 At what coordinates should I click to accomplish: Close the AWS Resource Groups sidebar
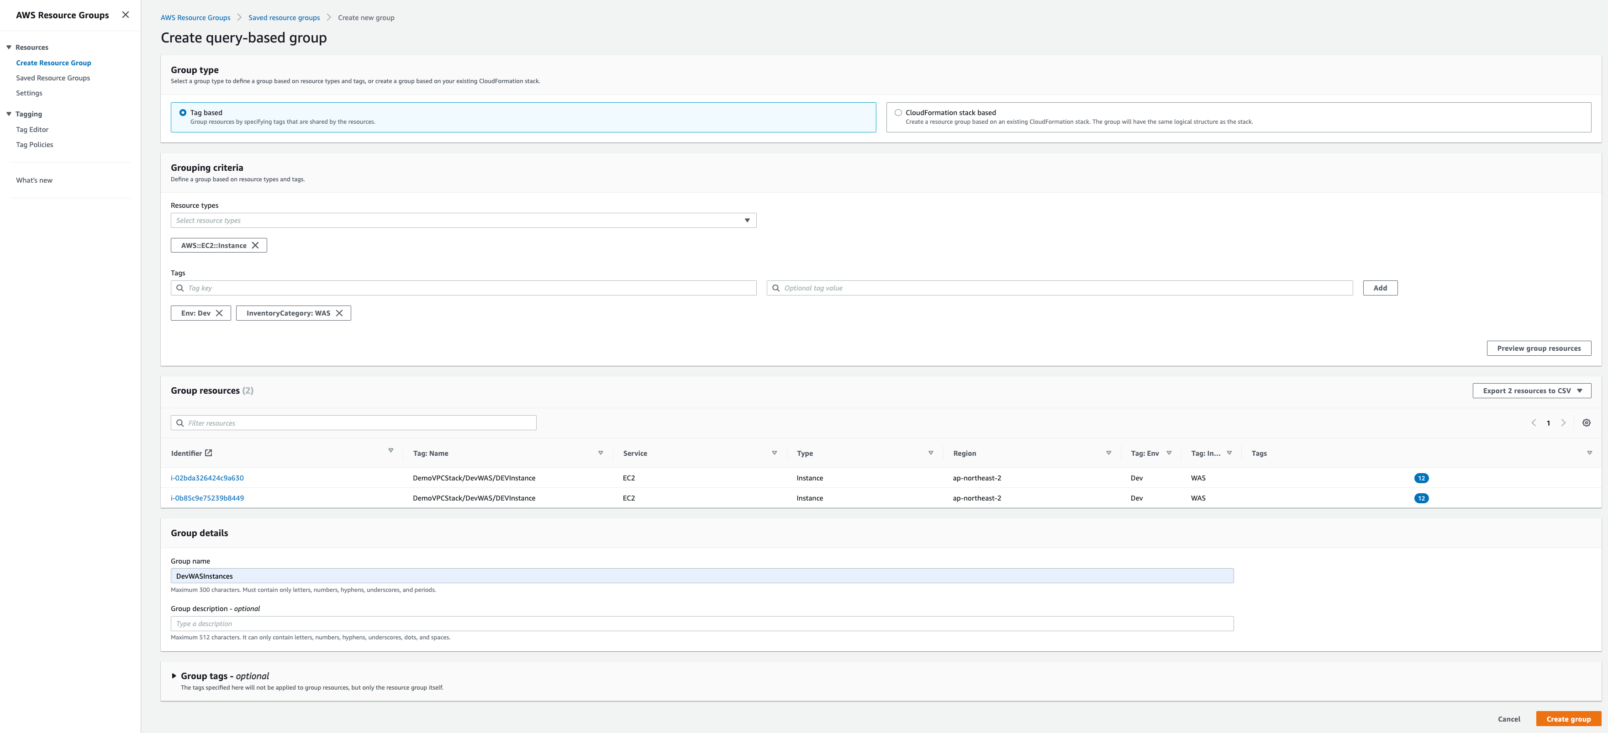(x=126, y=15)
